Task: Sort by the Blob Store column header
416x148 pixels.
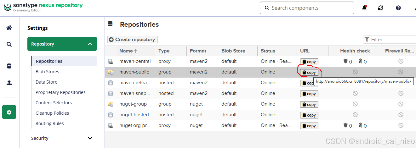Action: click(238, 51)
